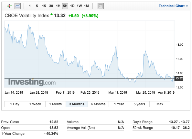Click the (+3.90%) percent change
The width and height of the screenshot is (192, 139).
(90, 16)
